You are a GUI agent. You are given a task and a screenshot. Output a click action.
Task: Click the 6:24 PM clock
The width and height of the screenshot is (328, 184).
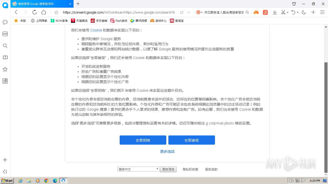click(x=315, y=181)
